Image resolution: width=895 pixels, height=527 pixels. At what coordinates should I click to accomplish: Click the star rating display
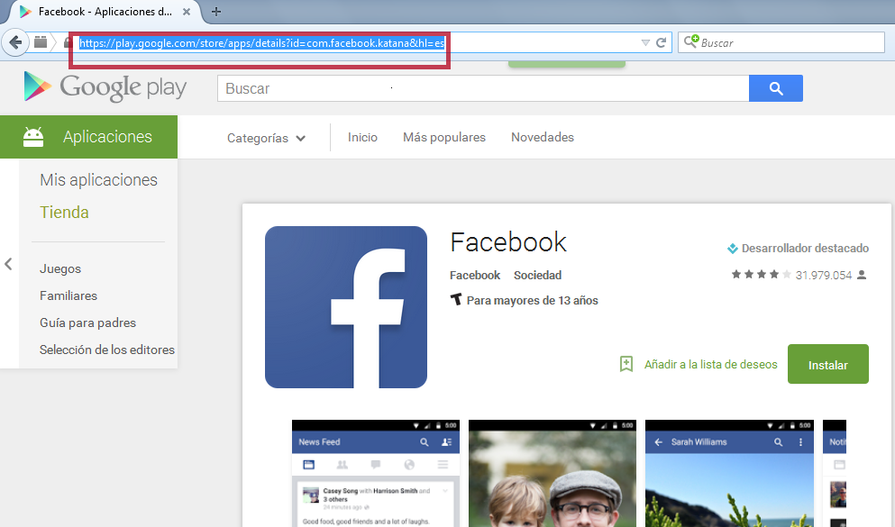point(761,275)
